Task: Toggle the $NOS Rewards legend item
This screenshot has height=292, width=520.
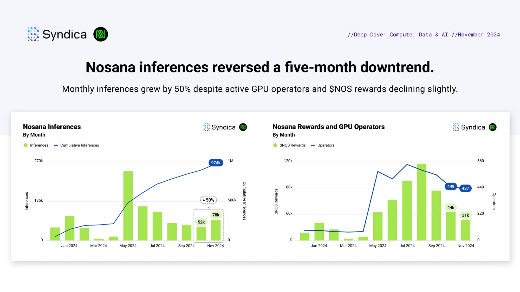Action: 289,145
